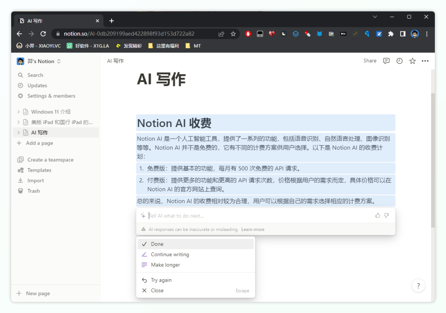The height and width of the screenshot is (313, 446).
Task: Click the help question mark button
Action: (x=418, y=285)
